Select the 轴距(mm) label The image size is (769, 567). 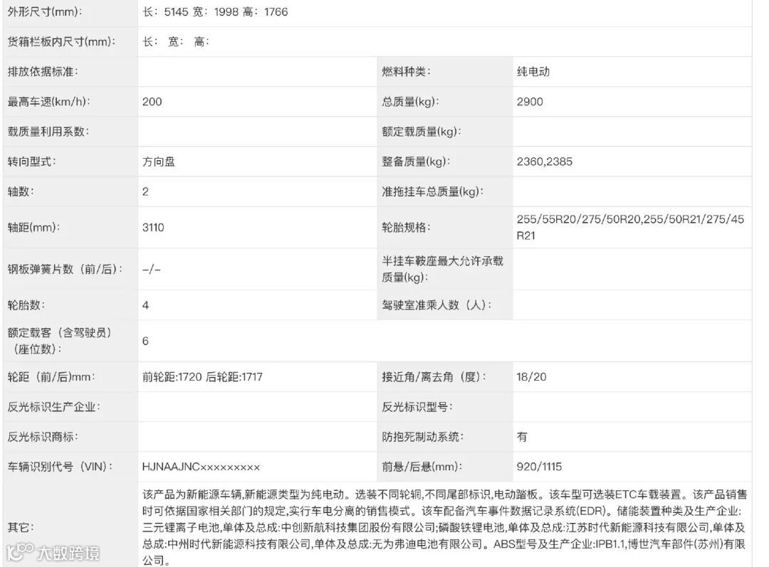[x=33, y=228]
